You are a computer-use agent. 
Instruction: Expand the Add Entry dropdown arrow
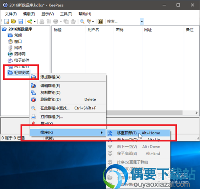[35, 22]
